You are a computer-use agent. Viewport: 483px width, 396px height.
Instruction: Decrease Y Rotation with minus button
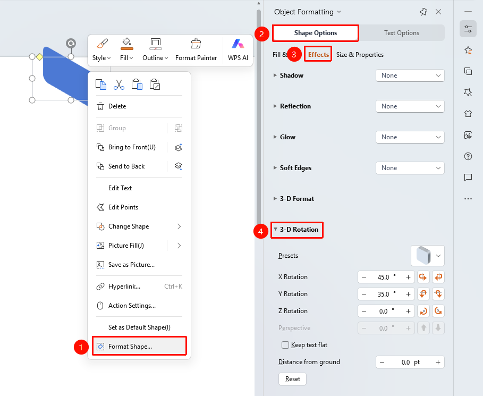pyautogui.click(x=364, y=294)
